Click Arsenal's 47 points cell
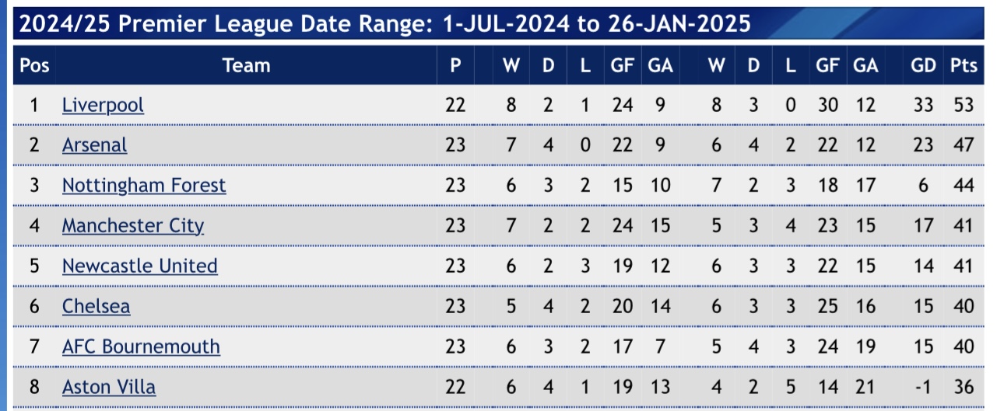Image resolution: width=1004 pixels, height=411 pixels. pos(964,145)
